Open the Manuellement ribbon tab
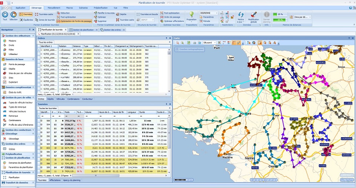 click(54, 8)
